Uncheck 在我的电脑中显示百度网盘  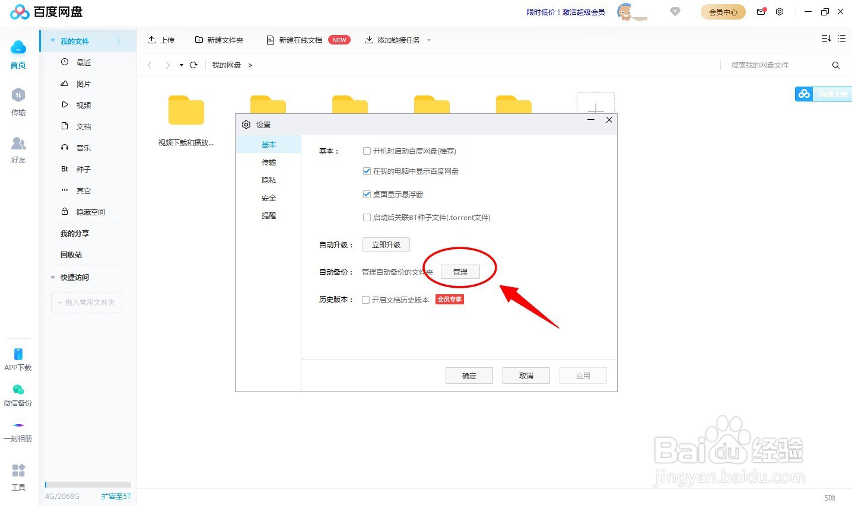367,171
